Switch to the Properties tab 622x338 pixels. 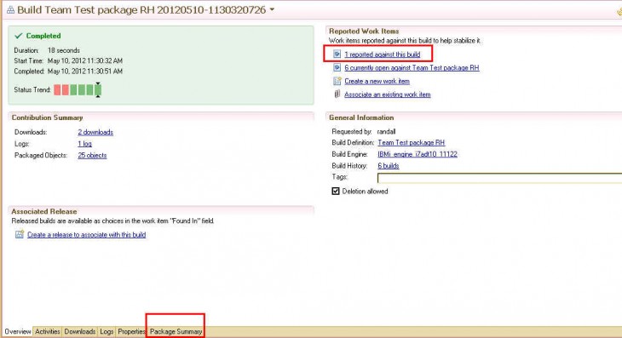click(x=131, y=332)
